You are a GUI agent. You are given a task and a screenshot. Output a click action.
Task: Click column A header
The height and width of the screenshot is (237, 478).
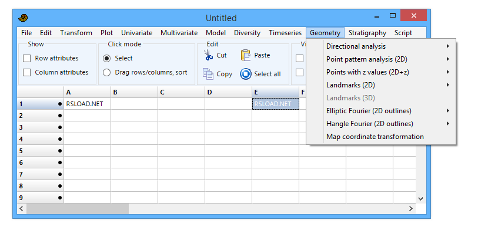(87, 92)
